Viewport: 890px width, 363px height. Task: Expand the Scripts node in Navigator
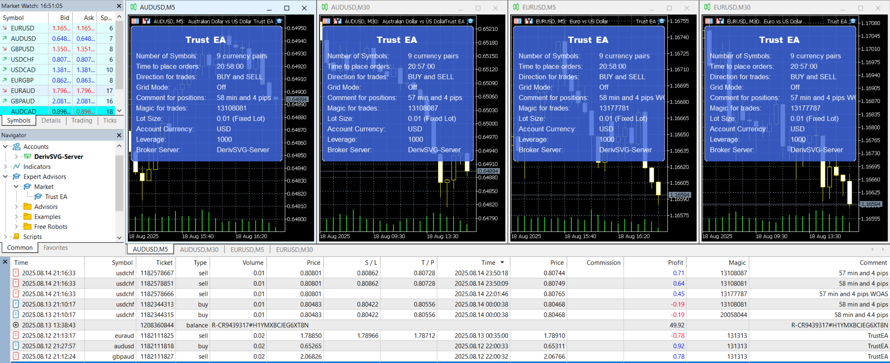click(5, 237)
